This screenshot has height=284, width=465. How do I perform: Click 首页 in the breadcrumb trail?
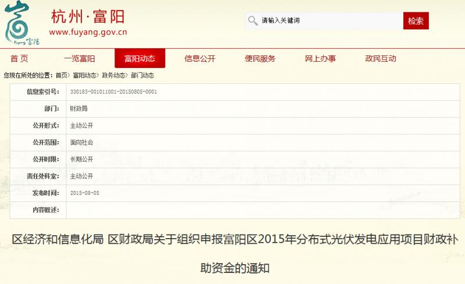[61, 76]
